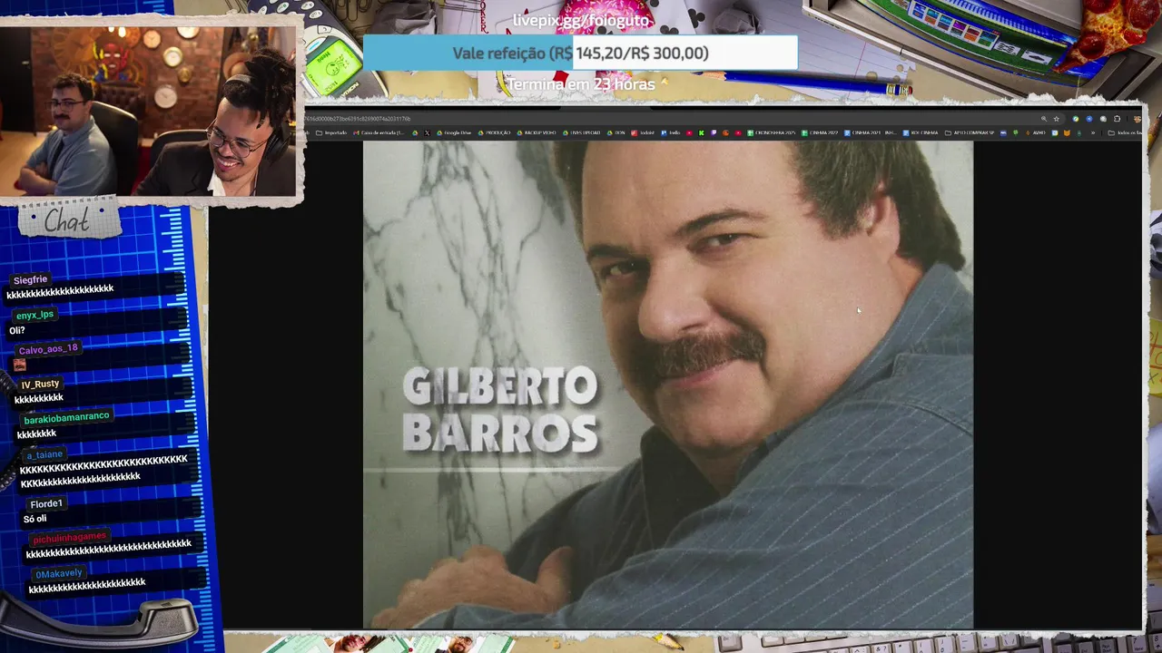Click the livepix.gg/foioguto link text

tap(581, 20)
